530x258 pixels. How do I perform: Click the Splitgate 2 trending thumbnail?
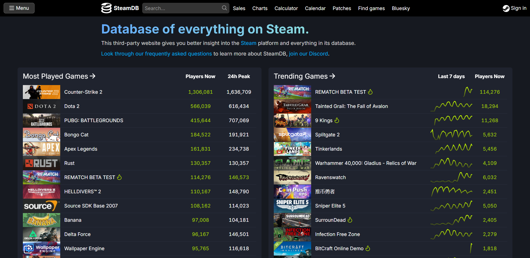(x=292, y=135)
